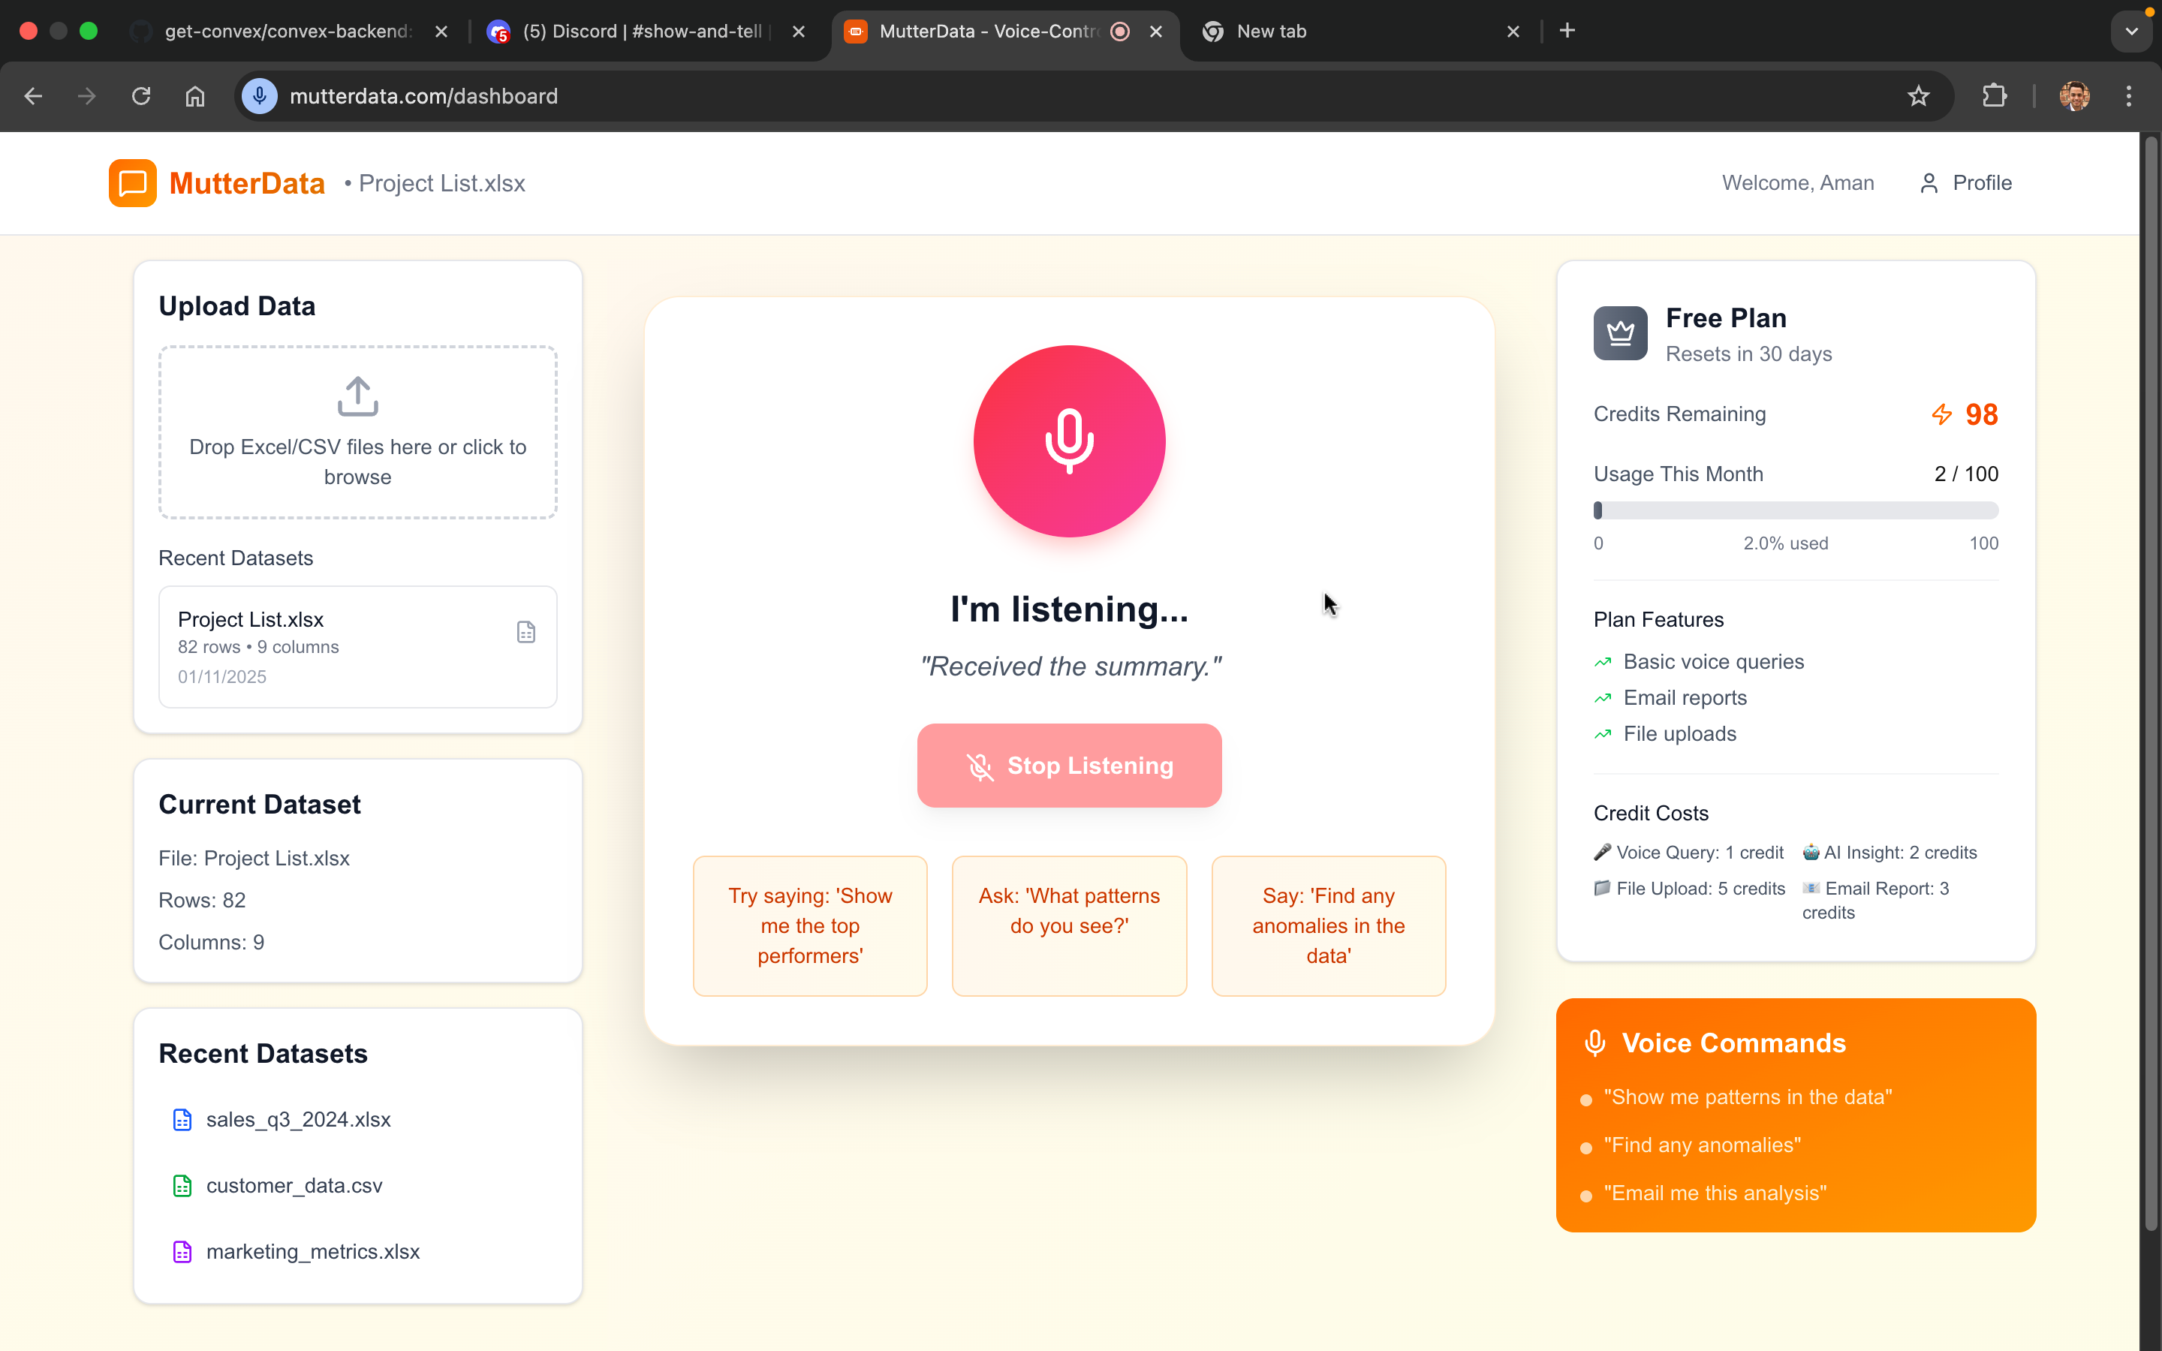Click the MutterData orange chat logo
This screenshot has height=1351, width=2162.
pos(132,183)
